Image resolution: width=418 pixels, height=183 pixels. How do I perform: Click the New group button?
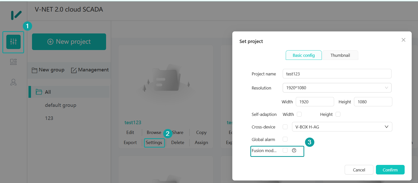point(48,70)
